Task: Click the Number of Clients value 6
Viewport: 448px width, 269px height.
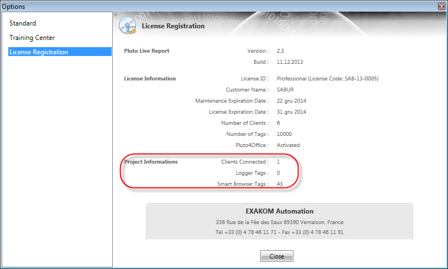Action: click(x=278, y=123)
